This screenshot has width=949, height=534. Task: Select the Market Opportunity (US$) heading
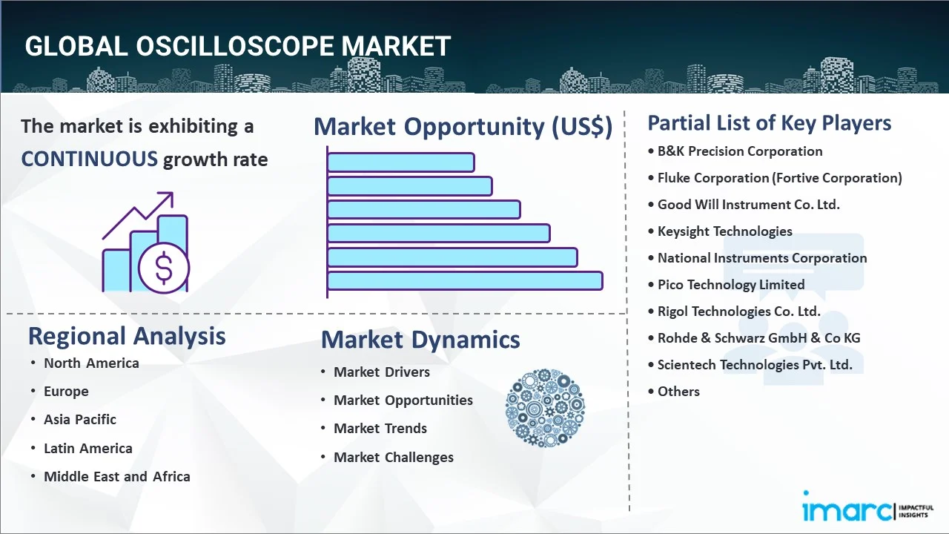(463, 127)
